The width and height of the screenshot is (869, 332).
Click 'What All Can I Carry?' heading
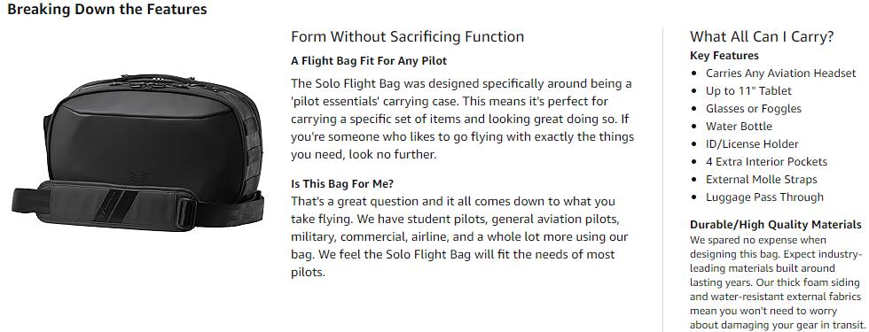tap(762, 37)
